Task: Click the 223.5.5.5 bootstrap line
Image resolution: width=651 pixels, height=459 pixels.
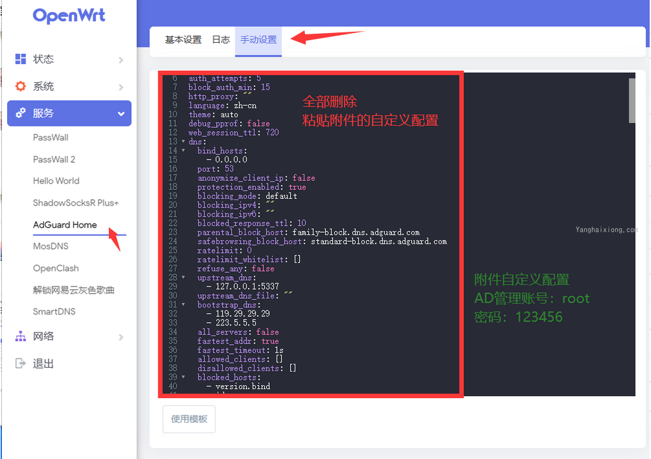Action: coord(231,323)
